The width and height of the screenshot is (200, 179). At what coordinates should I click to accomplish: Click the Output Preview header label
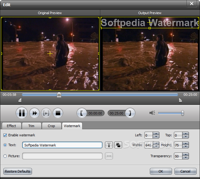tap(150, 13)
